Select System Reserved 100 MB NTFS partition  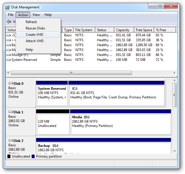pos(52,93)
